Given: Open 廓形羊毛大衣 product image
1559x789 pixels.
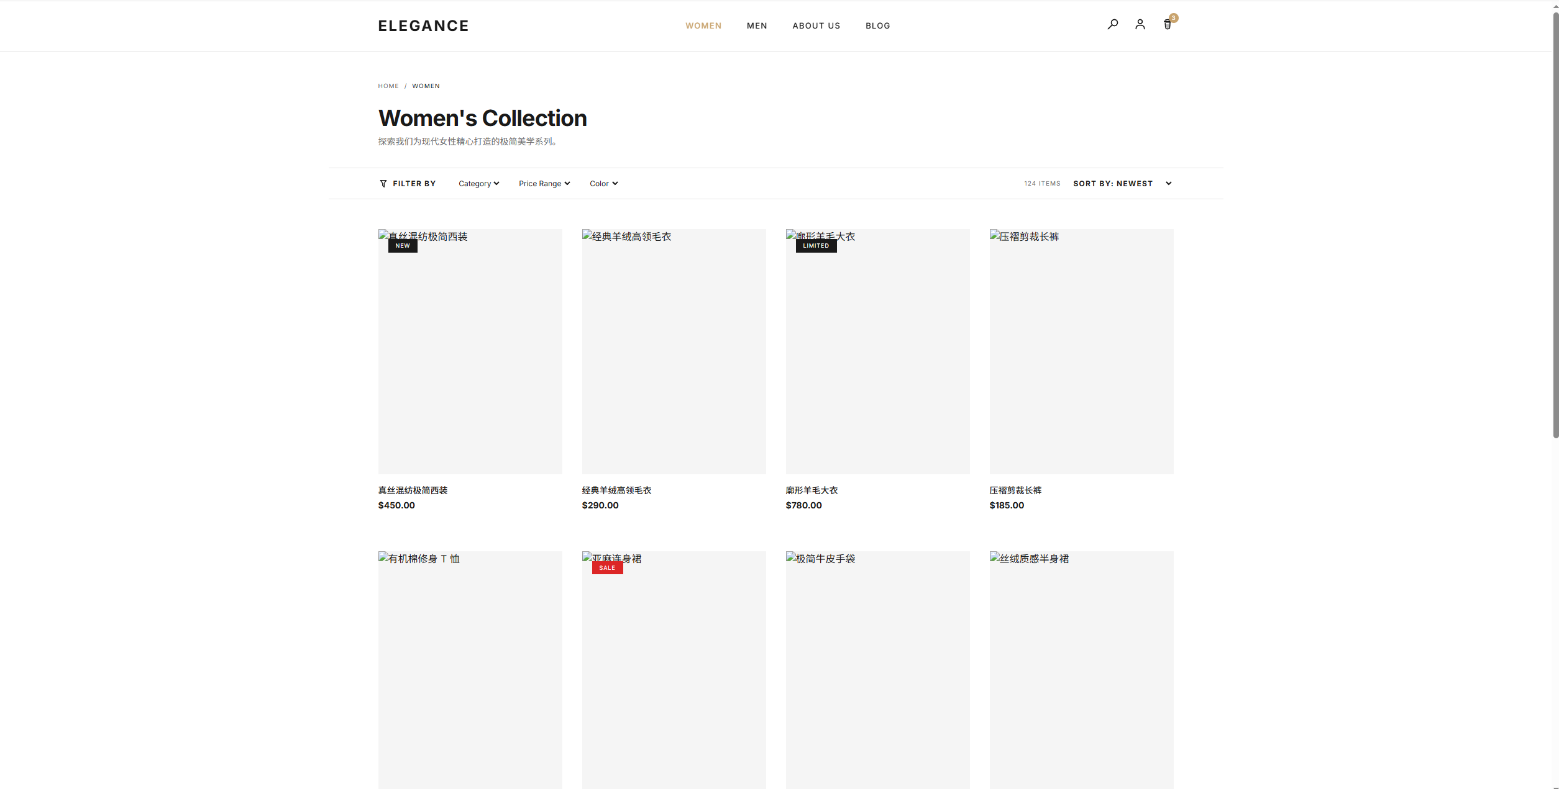Looking at the screenshot, I should 877,351.
